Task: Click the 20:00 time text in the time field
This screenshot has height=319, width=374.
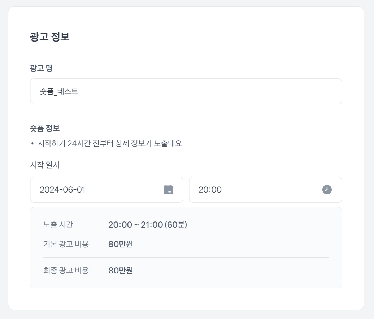Action: (x=210, y=190)
